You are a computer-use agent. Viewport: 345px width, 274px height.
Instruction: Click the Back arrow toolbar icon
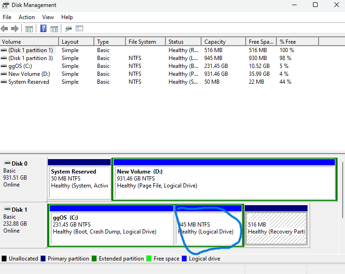tap(4, 29)
